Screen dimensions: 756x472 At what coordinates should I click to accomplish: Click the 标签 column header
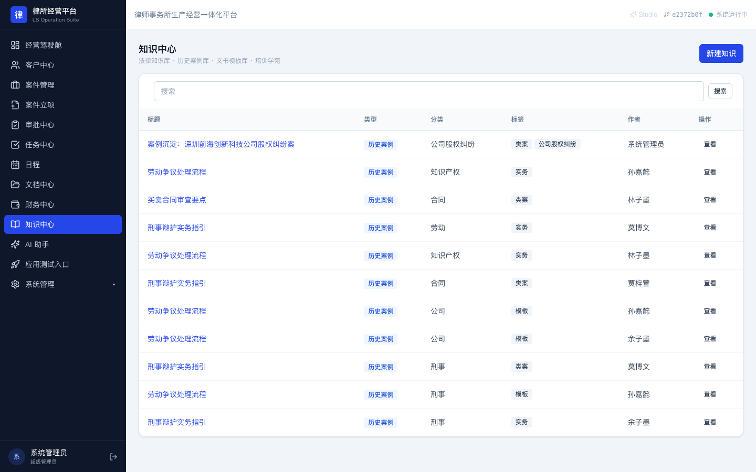tap(518, 120)
